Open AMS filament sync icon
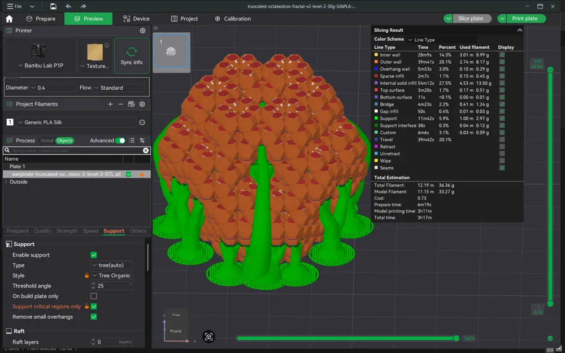The width and height of the screenshot is (565, 353). coord(131,104)
